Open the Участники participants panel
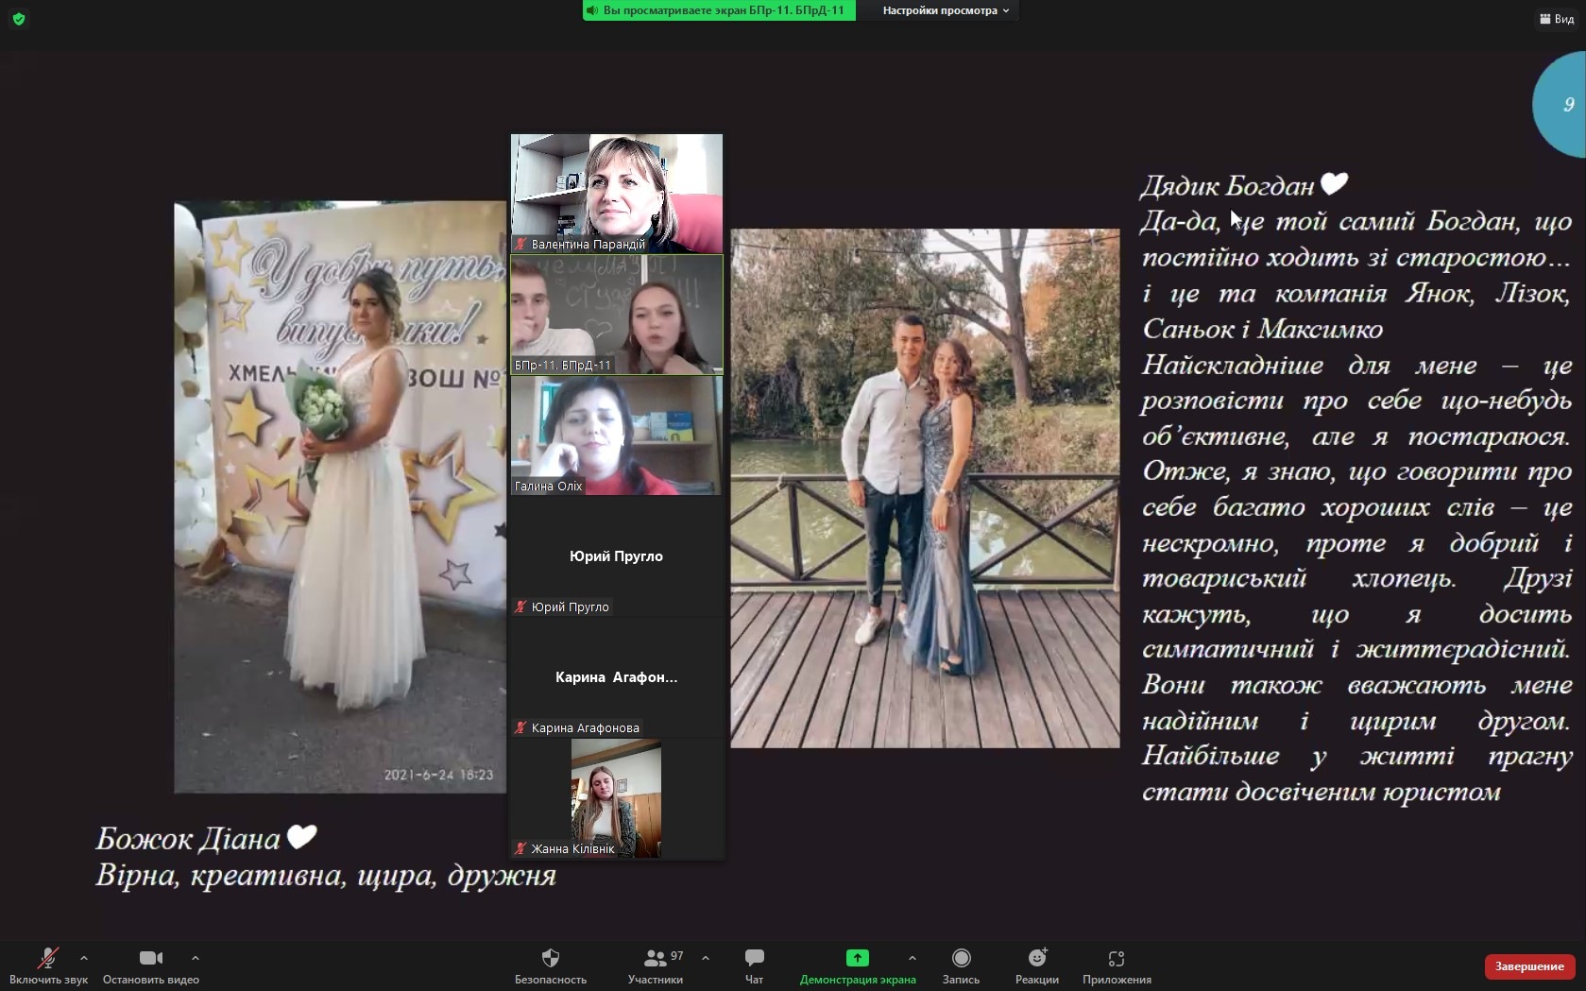Image resolution: width=1586 pixels, height=991 pixels. coord(655,958)
